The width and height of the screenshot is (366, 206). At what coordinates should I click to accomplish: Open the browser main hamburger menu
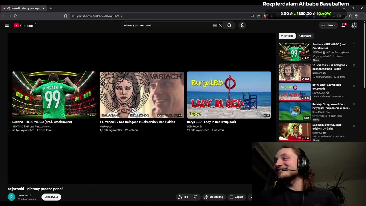tap(362, 16)
